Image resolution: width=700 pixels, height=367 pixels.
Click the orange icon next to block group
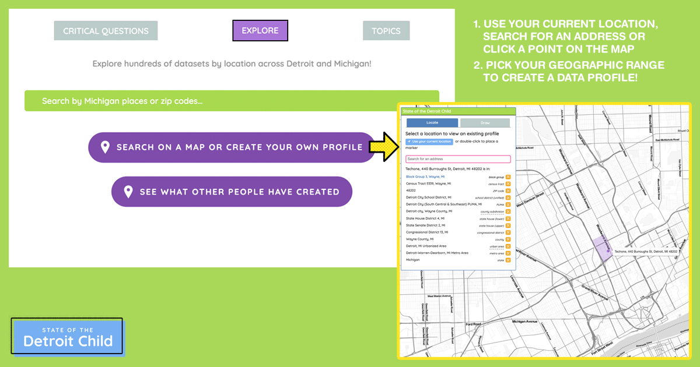[508, 177]
